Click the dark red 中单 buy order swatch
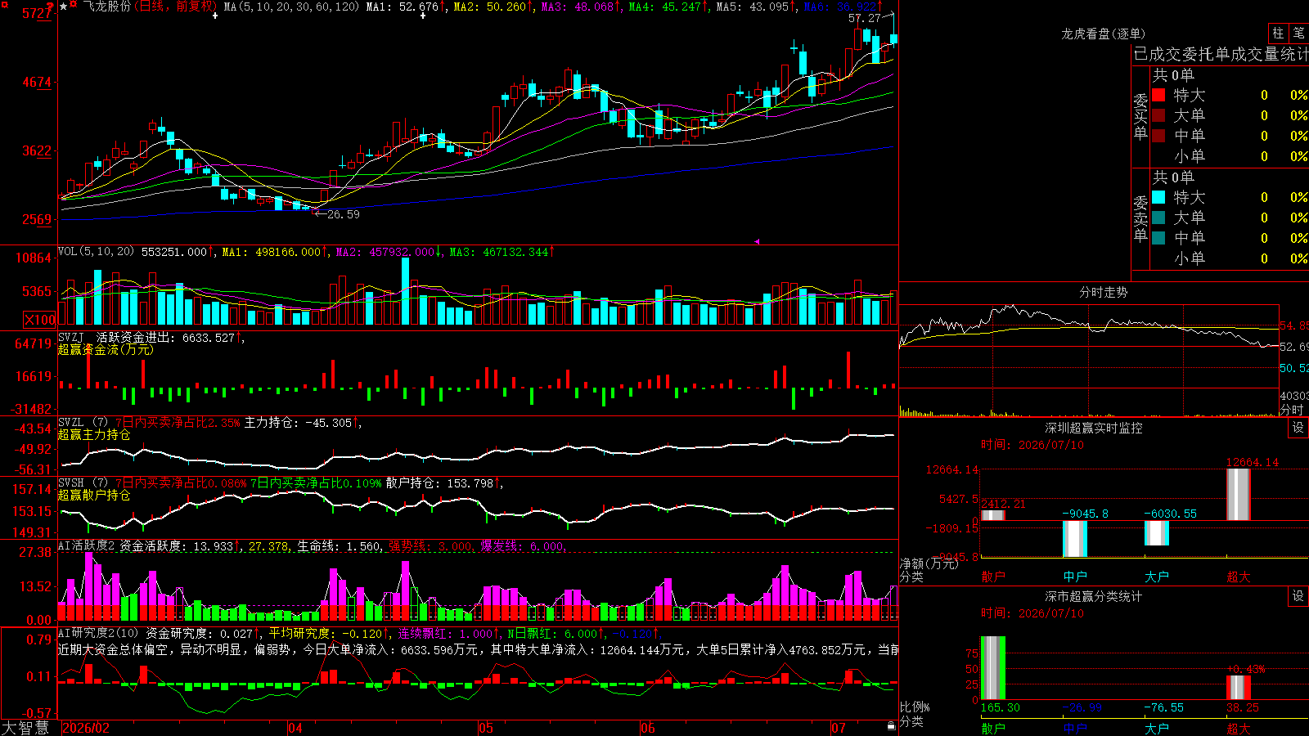The width and height of the screenshot is (1309, 736). click(x=1158, y=136)
